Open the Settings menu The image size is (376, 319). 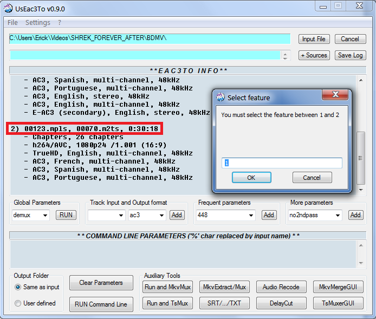coord(38,23)
